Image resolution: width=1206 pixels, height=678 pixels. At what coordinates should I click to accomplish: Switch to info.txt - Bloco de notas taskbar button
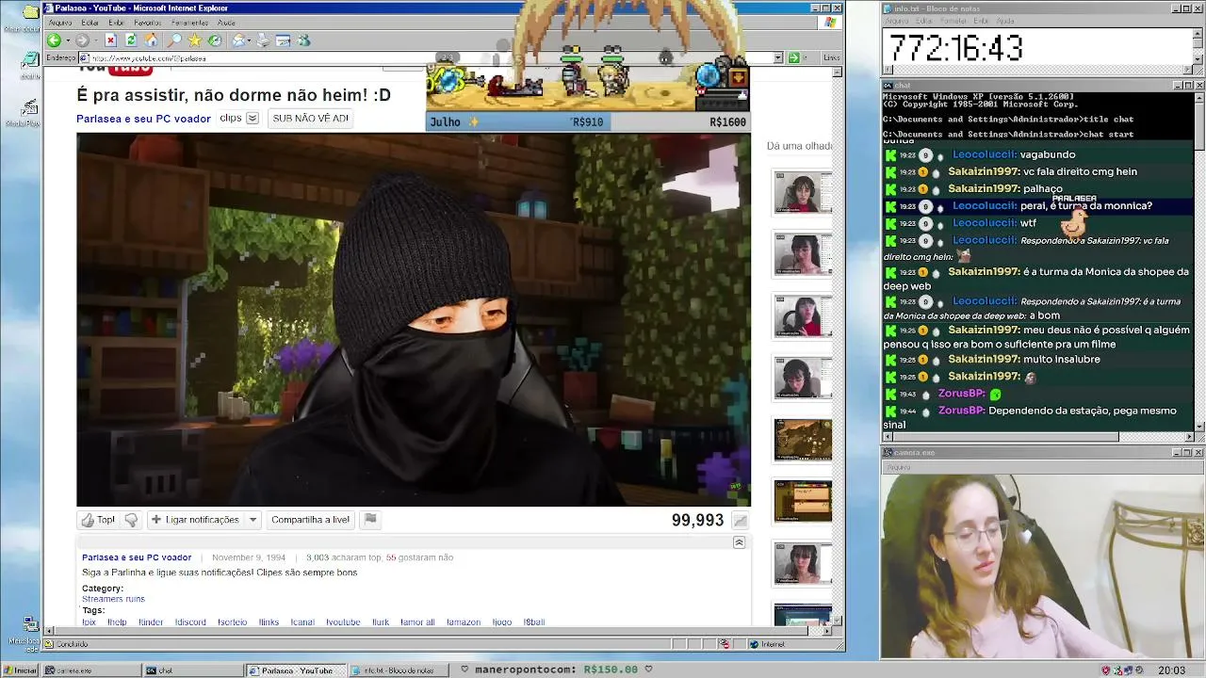point(397,670)
